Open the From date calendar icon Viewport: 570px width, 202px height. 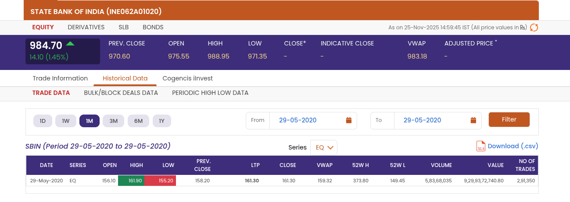[x=349, y=120]
